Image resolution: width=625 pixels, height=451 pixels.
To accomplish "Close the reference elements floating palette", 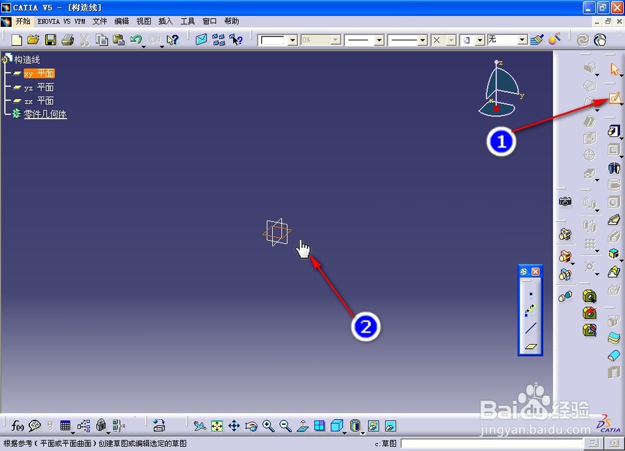I will click(536, 271).
